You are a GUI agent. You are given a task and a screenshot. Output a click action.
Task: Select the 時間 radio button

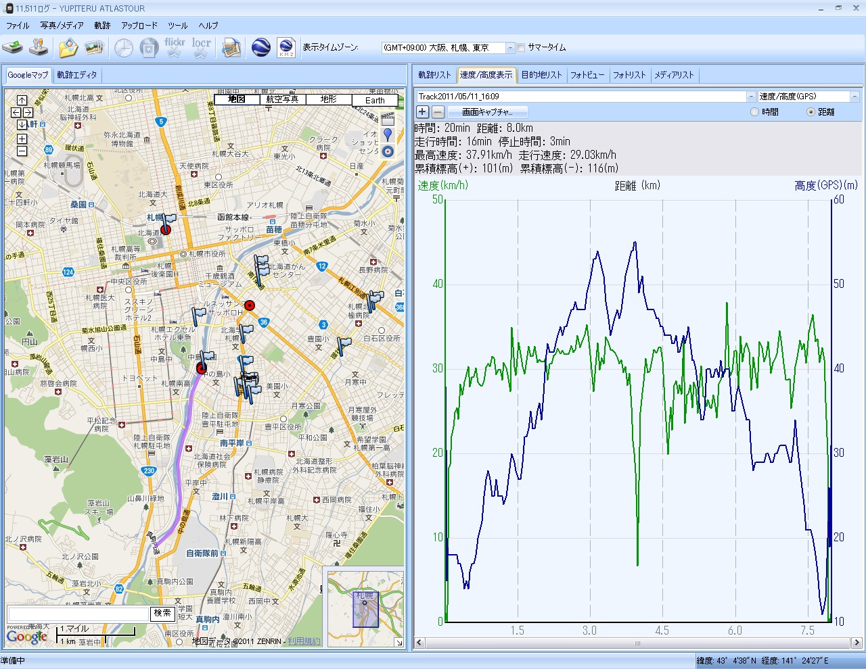tap(754, 112)
